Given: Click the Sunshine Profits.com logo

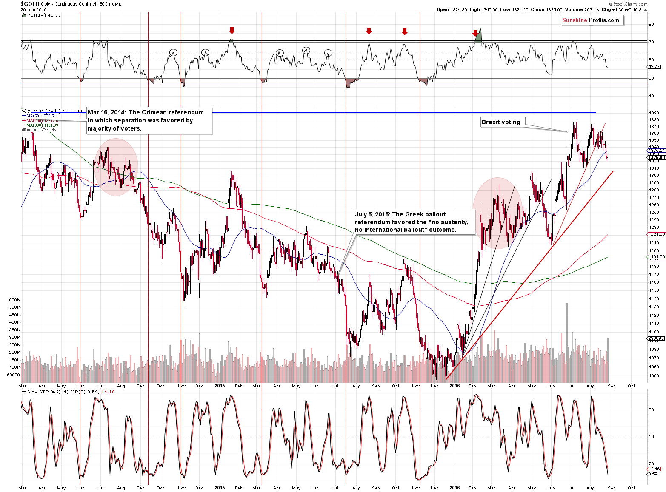Looking at the screenshot, I should [x=592, y=20].
